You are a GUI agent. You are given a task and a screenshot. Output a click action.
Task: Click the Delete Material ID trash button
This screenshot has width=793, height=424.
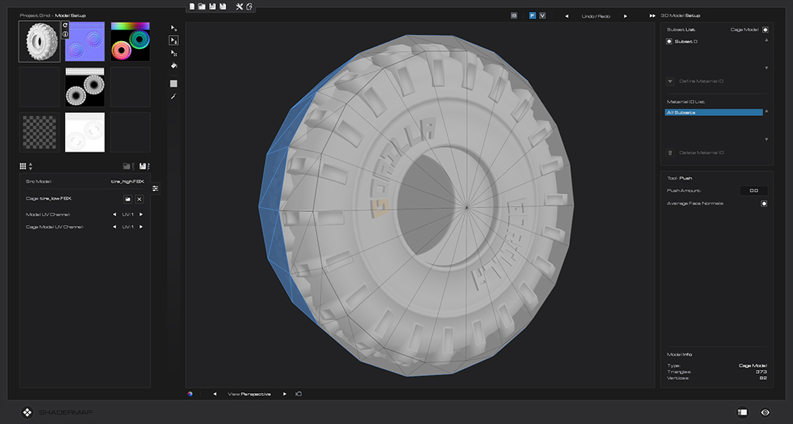tap(670, 152)
